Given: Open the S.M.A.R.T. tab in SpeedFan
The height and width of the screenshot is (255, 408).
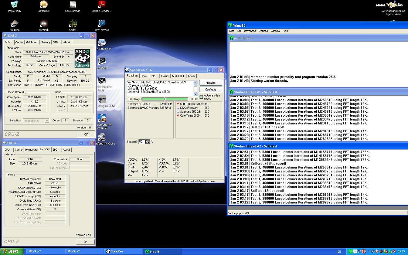Looking at the screenshot, I should point(178,76).
